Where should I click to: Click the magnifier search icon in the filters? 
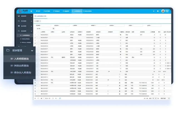point(53,29)
